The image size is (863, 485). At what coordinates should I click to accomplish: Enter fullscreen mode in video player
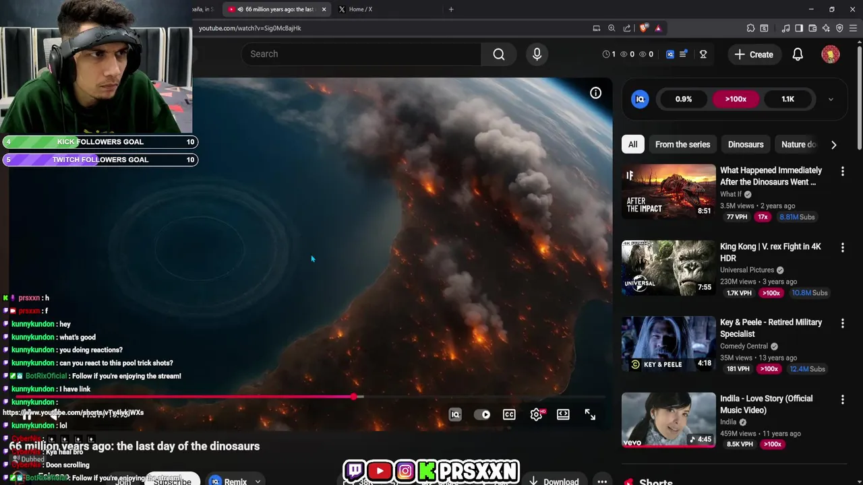[x=590, y=415]
